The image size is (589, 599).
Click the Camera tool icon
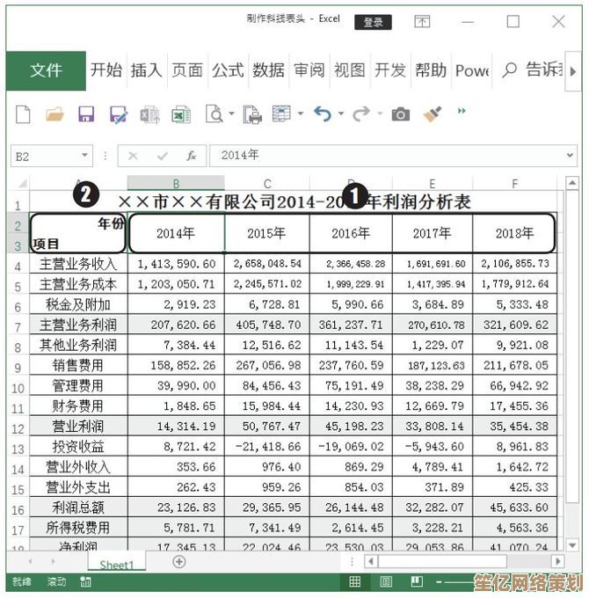pyautogui.click(x=401, y=114)
